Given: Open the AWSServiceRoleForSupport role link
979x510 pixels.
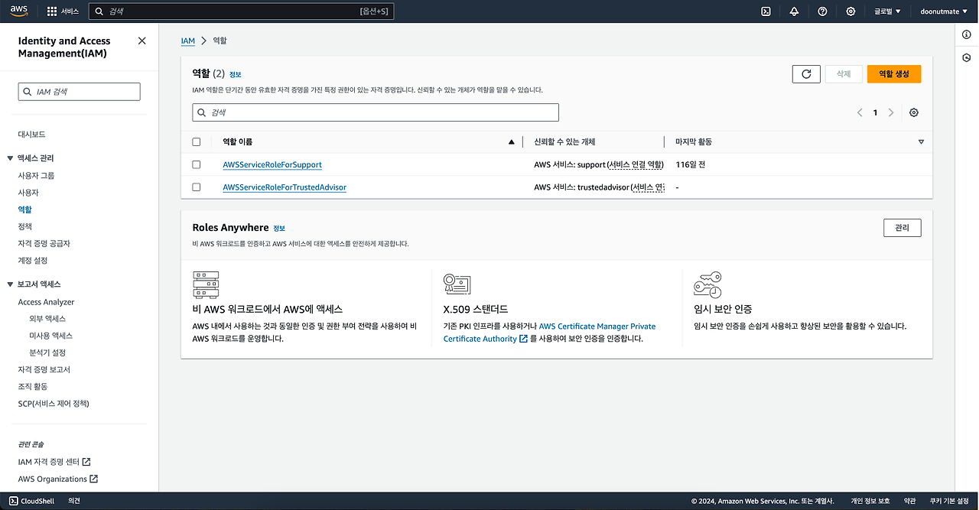Looking at the screenshot, I should click(272, 164).
